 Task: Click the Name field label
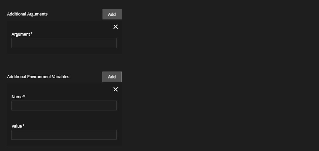click(17, 97)
